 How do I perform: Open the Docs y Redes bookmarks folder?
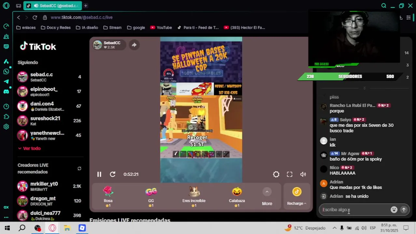pos(56,28)
